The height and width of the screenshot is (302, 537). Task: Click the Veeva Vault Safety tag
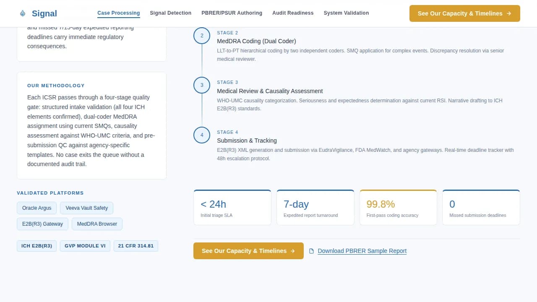(86, 208)
